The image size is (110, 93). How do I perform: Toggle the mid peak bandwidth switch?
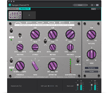pyautogui.click(x=45, y=41)
